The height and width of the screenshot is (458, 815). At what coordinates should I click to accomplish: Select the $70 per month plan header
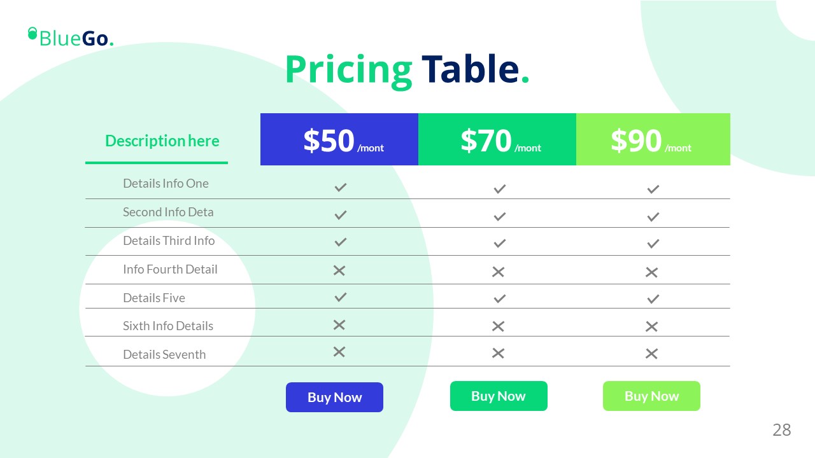coord(497,140)
